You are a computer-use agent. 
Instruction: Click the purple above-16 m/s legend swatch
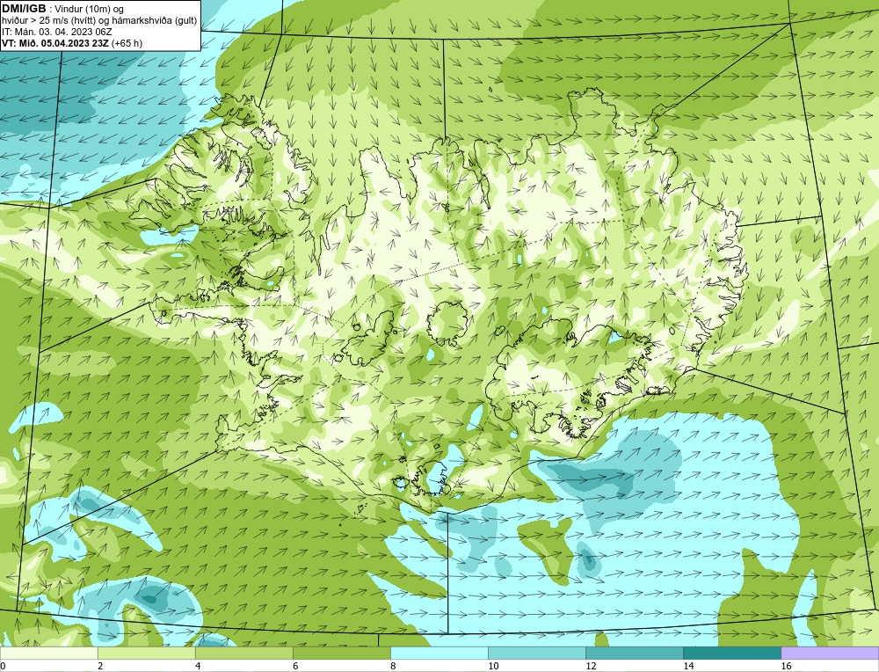click(830, 653)
